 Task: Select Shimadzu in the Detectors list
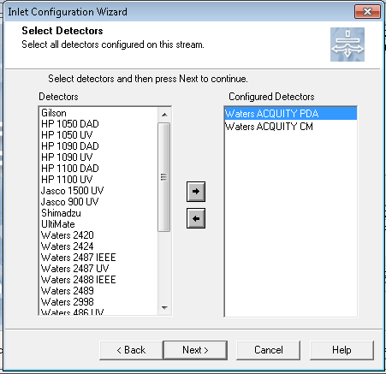pos(98,213)
